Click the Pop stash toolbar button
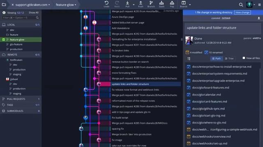263x147 pixels. coord(172,4)
